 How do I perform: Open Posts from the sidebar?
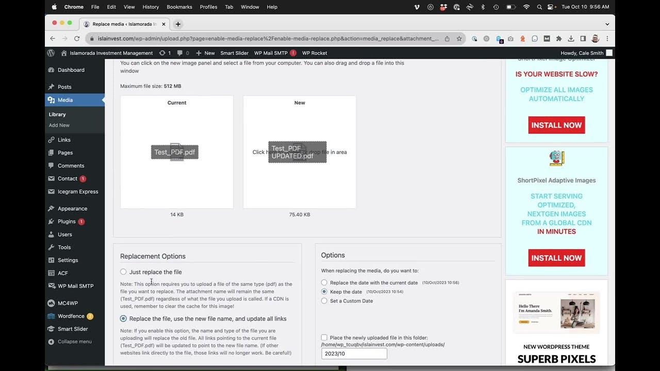point(64,87)
